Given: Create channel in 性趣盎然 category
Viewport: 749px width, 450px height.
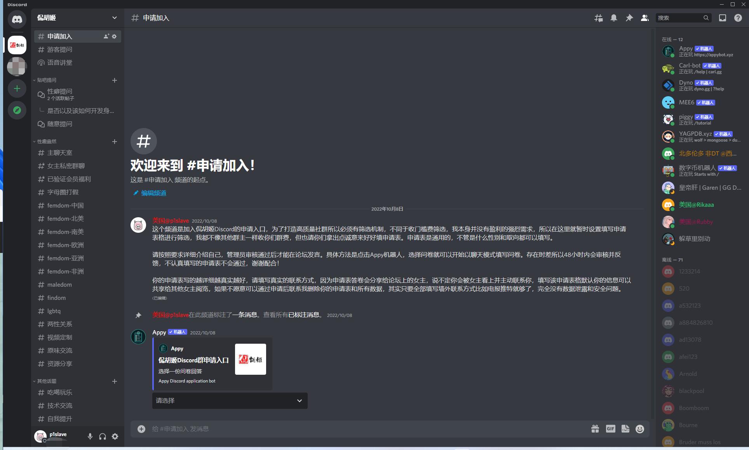Looking at the screenshot, I should pyautogui.click(x=115, y=142).
